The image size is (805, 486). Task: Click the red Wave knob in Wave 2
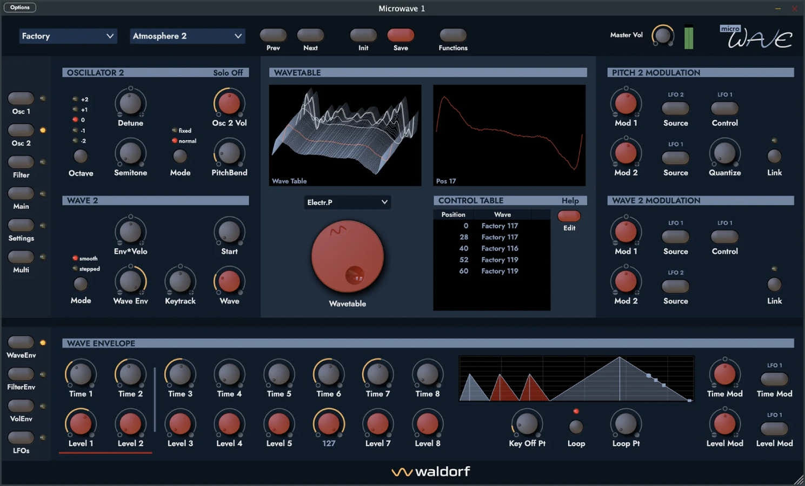229,281
